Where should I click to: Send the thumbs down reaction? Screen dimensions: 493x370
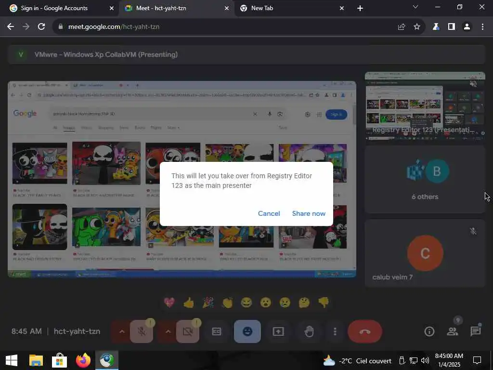[324, 303]
